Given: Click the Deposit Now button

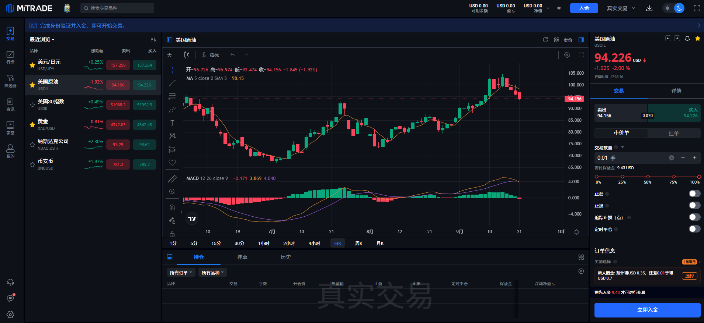Looking at the screenshot, I should coord(648,310).
